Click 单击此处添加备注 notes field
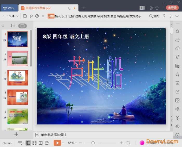Screen dimensions: 182x147 (x=54, y=135)
